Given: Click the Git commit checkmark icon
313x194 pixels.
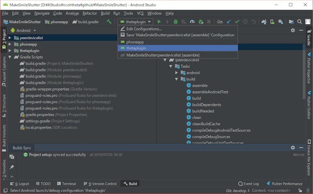Looking at the screenshot, I should tap(237, 22).
